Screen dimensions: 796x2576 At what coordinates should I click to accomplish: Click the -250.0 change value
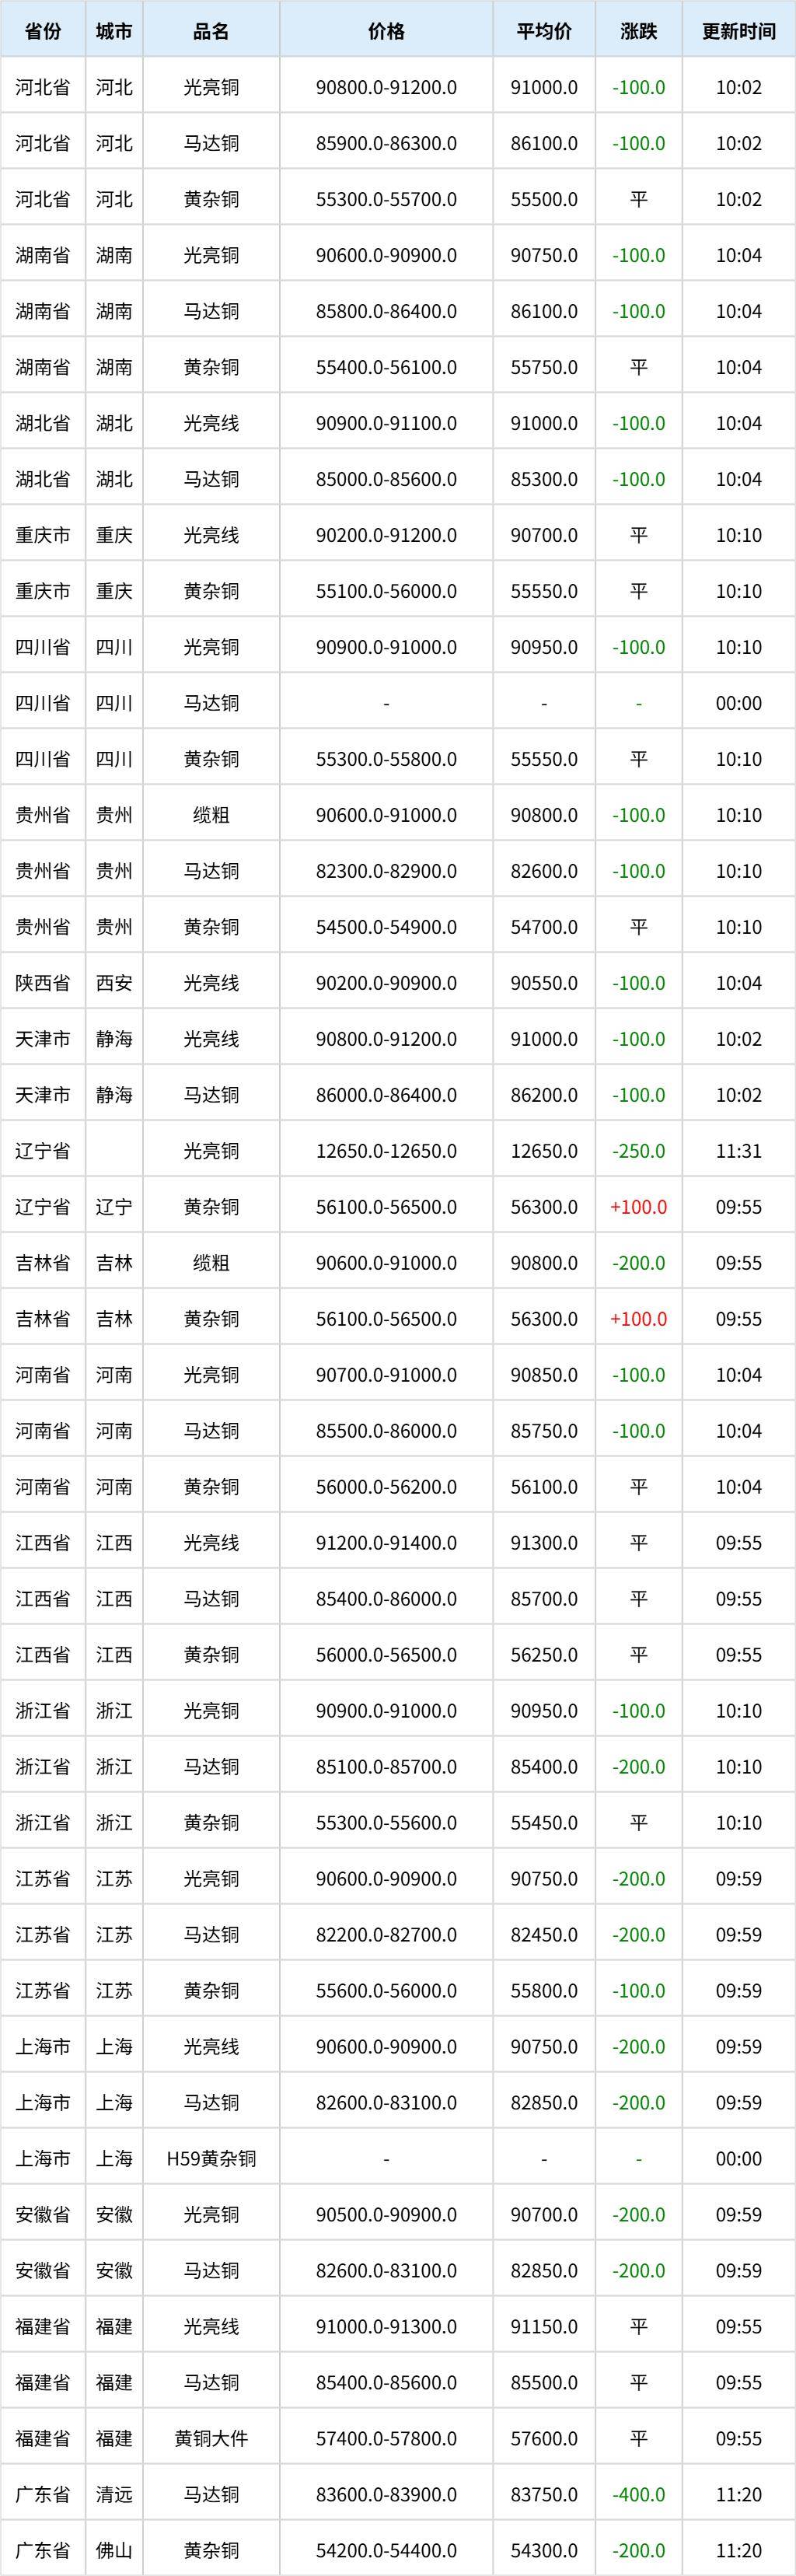coord(639,1151)
